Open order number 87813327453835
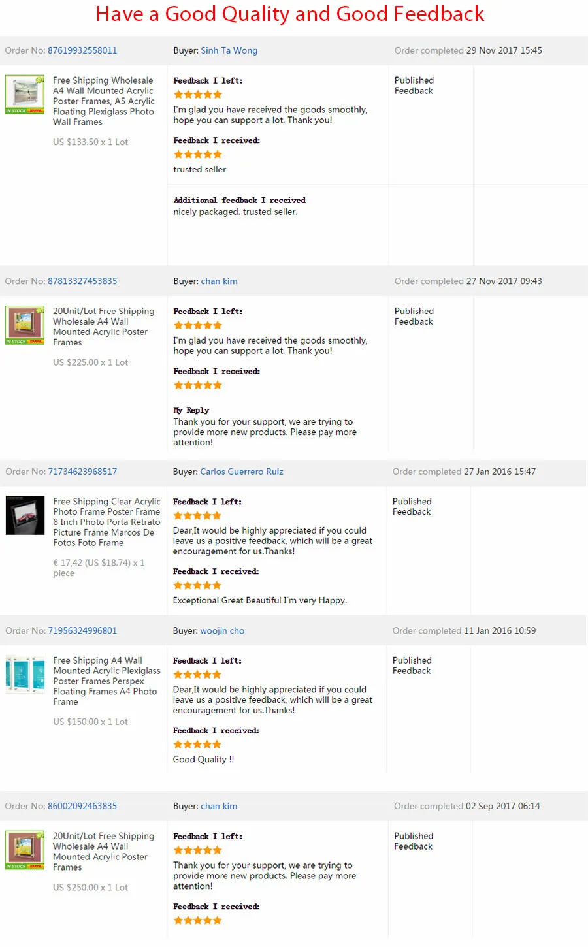588x947 pixels. click(x=82, y=281)
